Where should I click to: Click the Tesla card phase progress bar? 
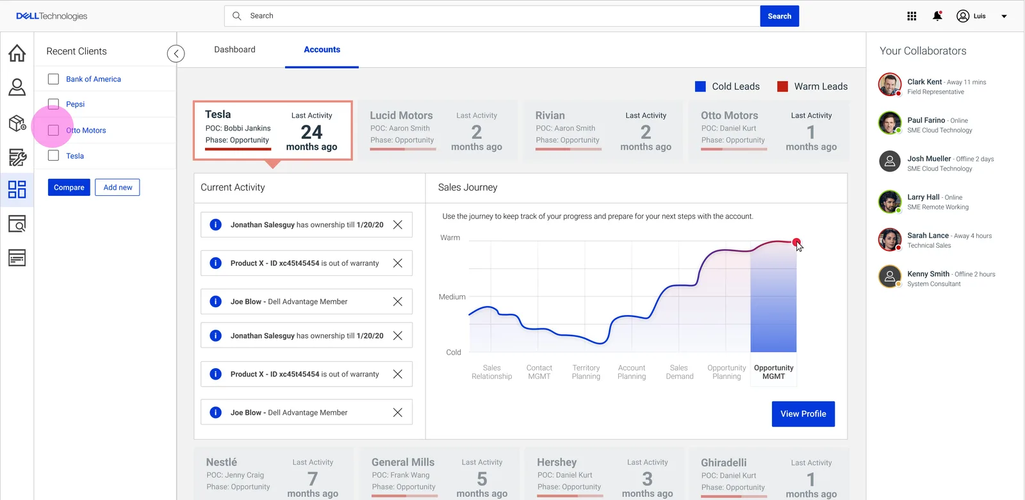[238, 149]
